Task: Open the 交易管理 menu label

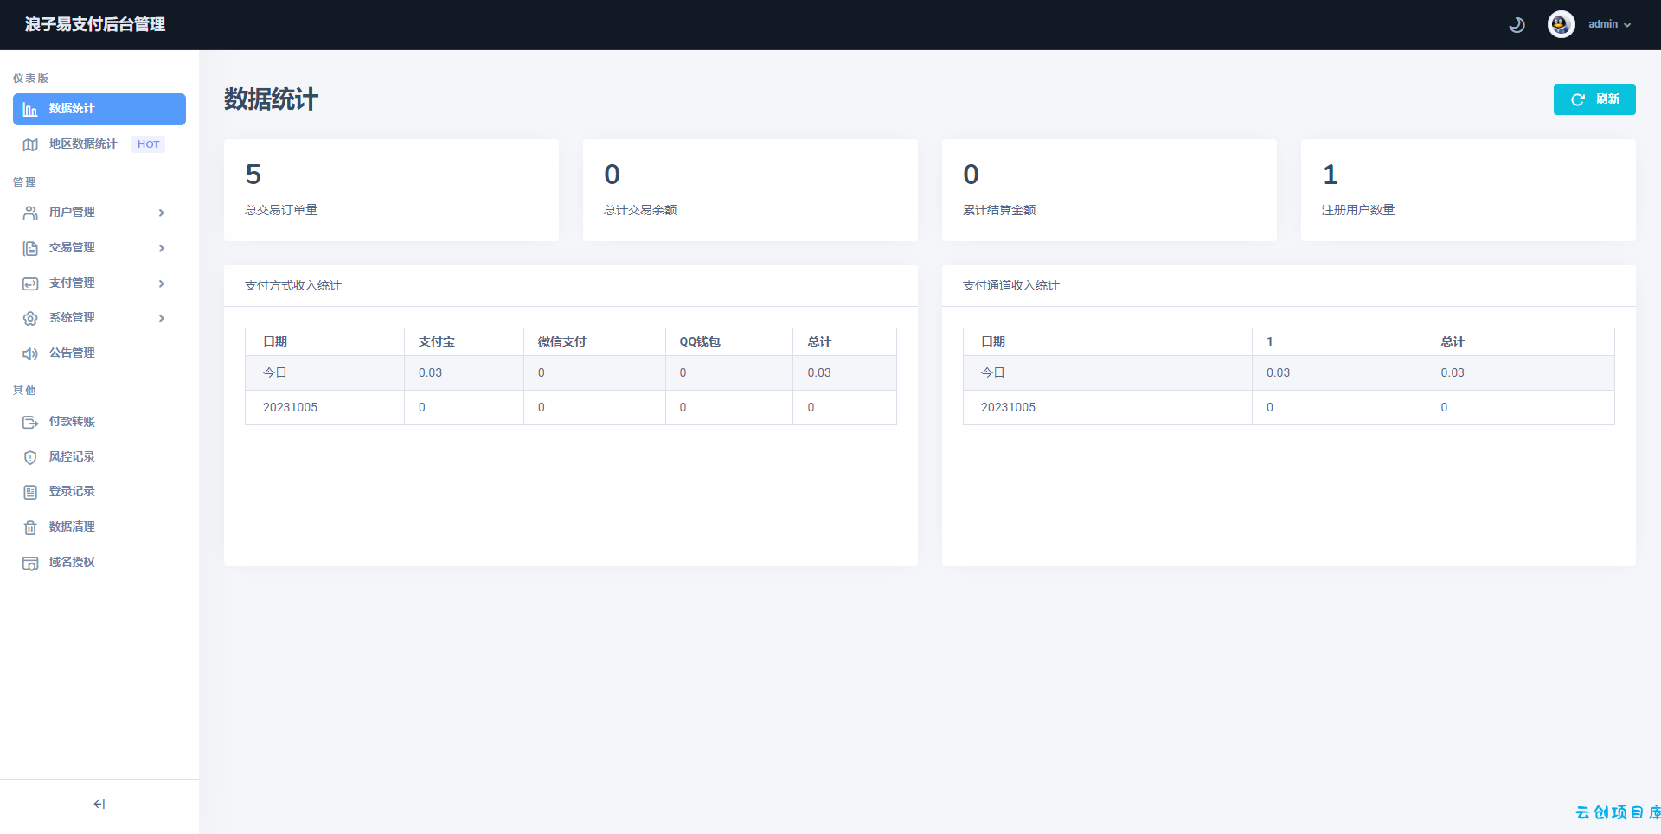Action: [72, 247]
